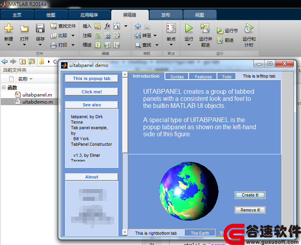Click the folder-up icon in the address bar
This screenshot has width=301, height=245.
click(x=22, y=61)
